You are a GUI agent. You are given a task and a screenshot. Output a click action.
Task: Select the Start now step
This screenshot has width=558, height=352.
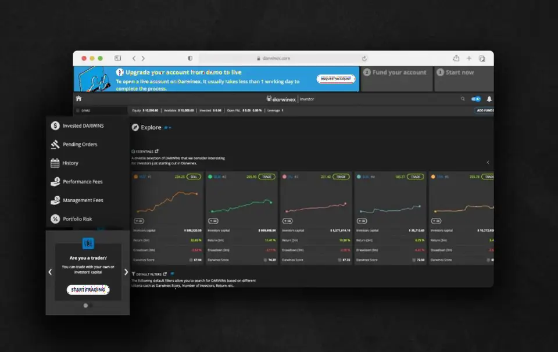coord(464,79)
